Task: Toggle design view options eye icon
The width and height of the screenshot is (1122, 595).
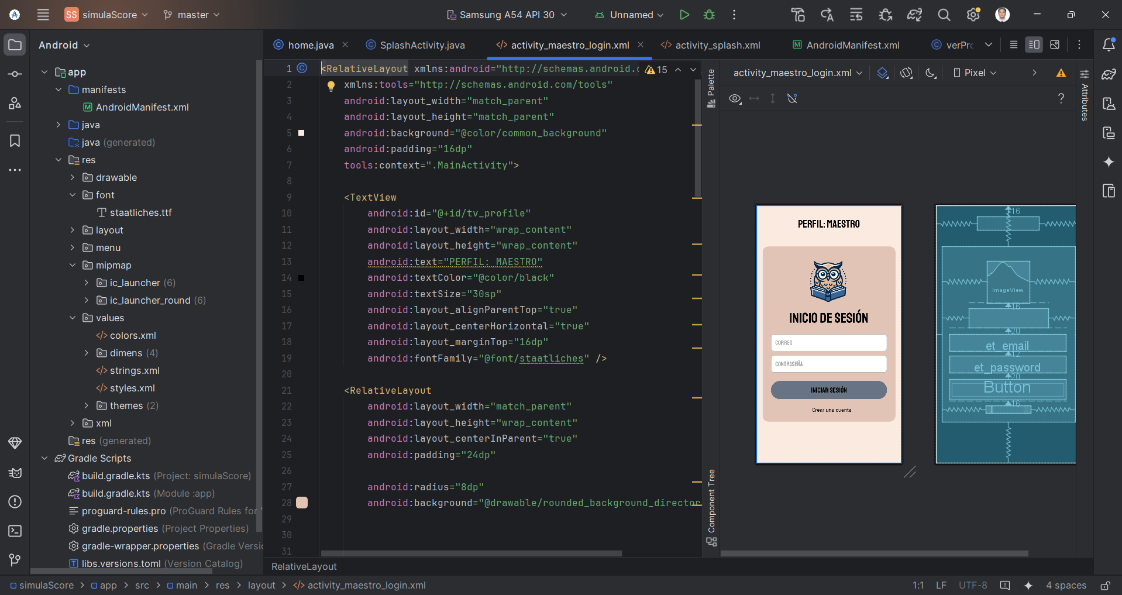Action: (x=735, y=98)
